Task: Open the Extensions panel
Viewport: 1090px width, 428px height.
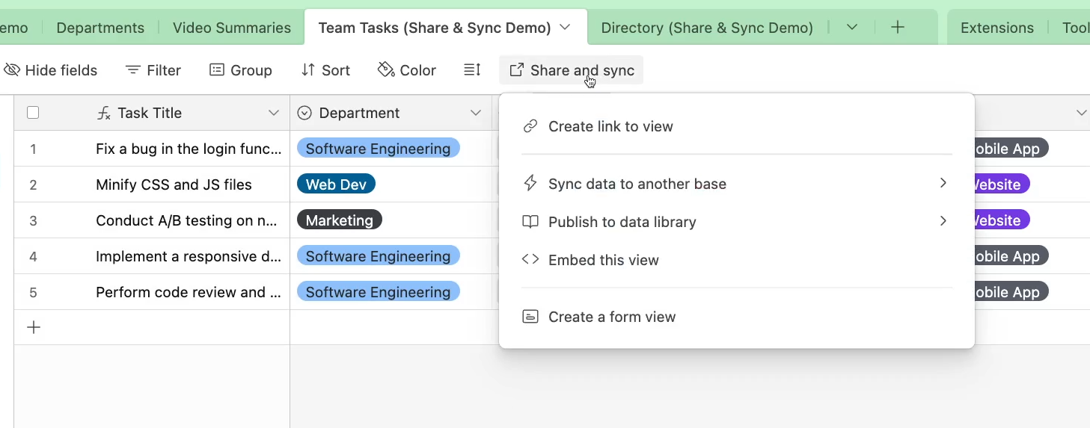Action: [x=996, y=28]
